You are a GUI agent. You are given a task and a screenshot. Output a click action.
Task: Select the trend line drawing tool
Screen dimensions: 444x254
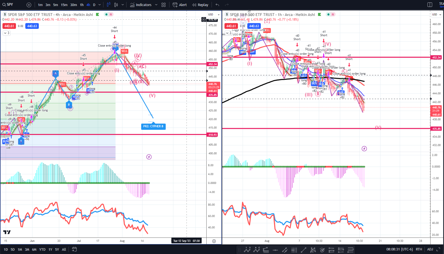pyautogui.click(x=303, y=250)
